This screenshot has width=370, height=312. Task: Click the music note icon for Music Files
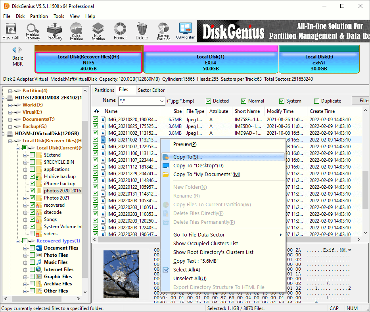39,262
